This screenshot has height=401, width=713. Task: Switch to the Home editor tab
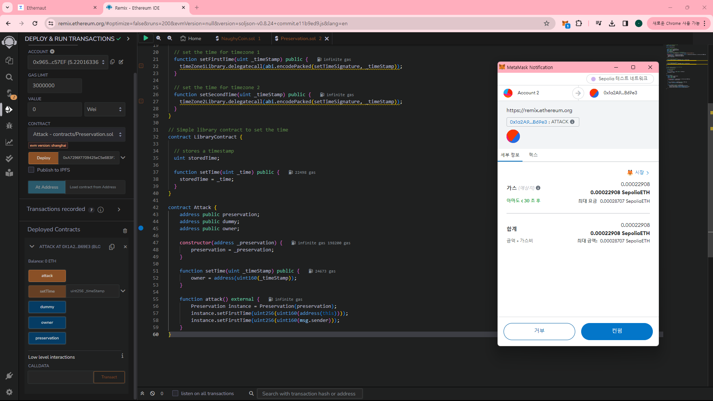point(191,39)
